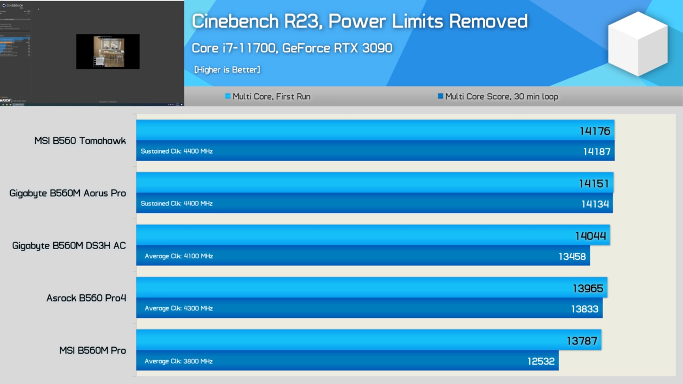
Task: Select the Gigabyte B560M DS3H AC label
Action: point(69,246)
